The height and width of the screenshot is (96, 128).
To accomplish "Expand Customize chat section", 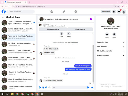I will tap(111, 42).
